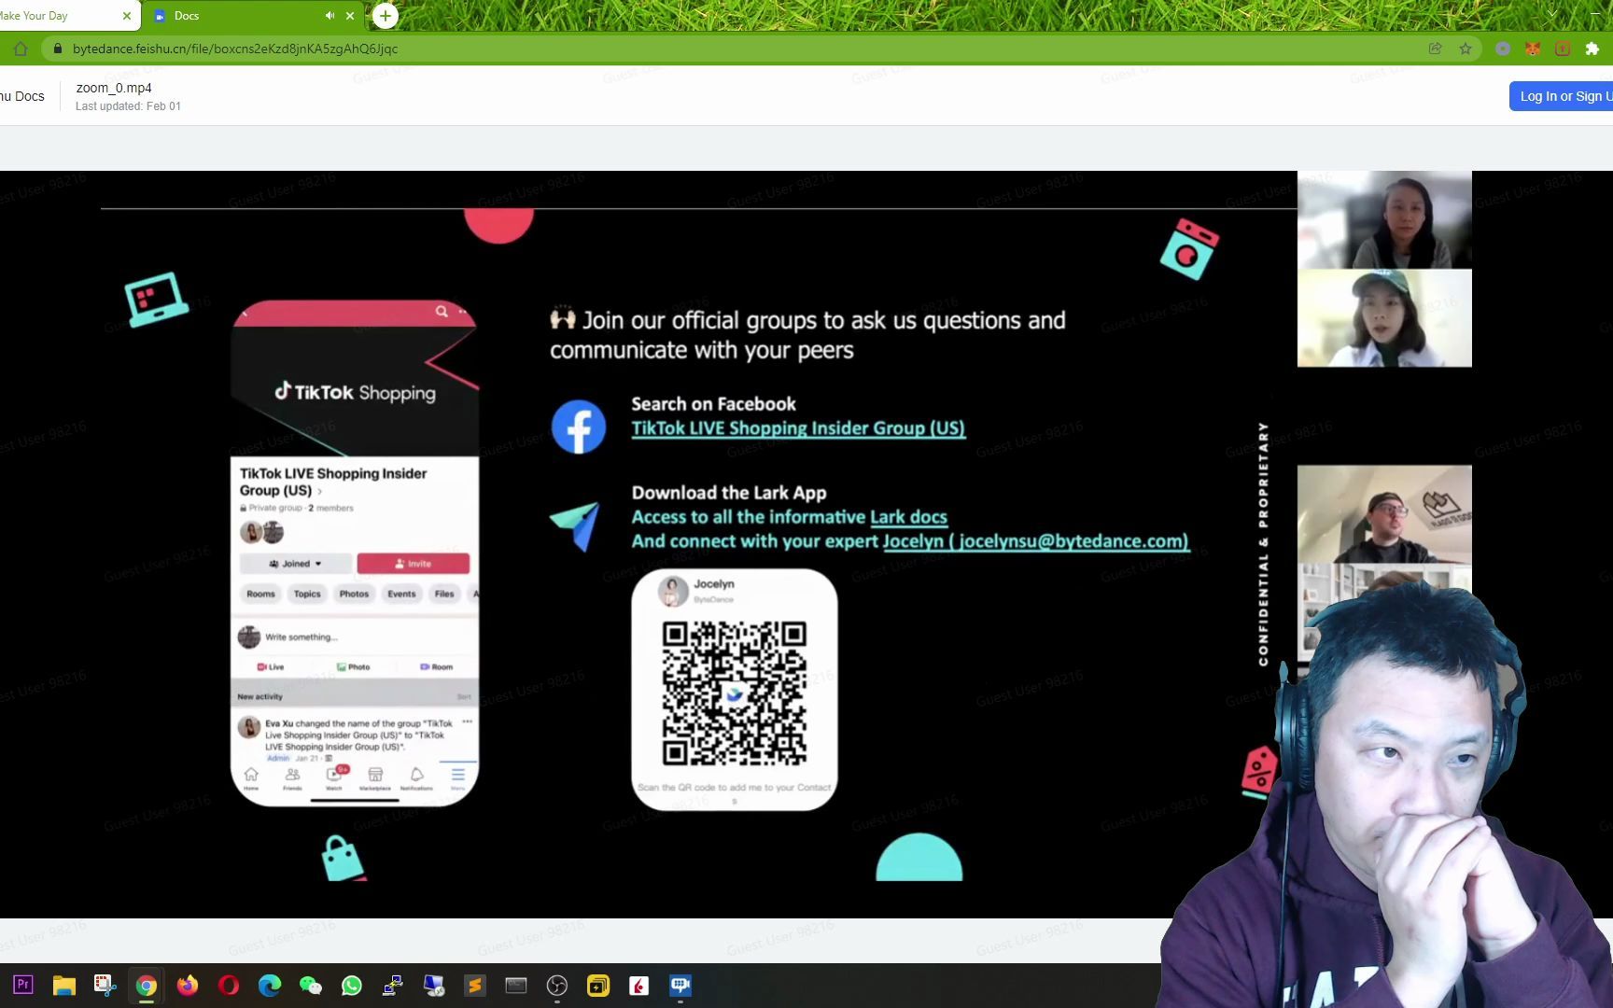
Task: Open WhatsApp from the taskbar
Action: pyautogui.click(x=352, y=985)
